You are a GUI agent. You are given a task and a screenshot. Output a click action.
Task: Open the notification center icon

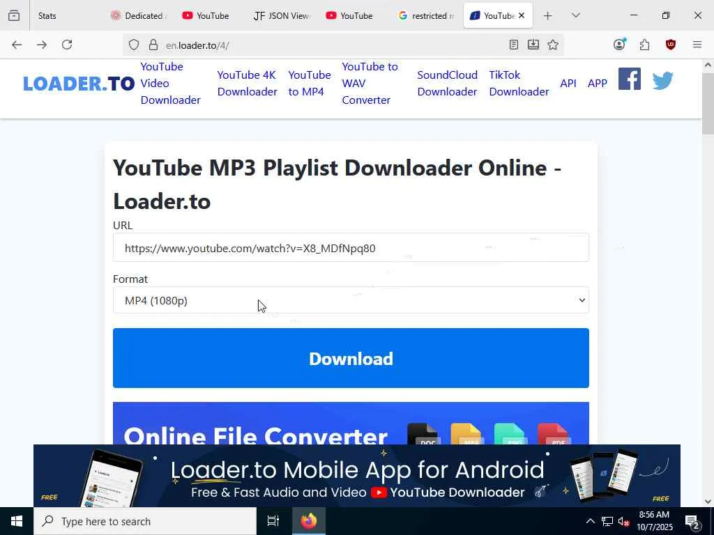coord(692,522)
